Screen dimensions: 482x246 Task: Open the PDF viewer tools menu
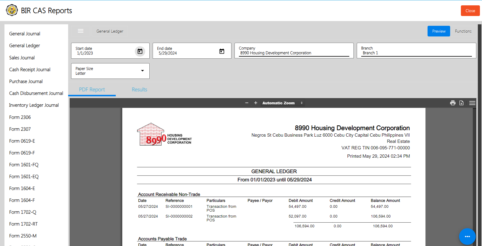pyautogui.click(x=472, y=103)
